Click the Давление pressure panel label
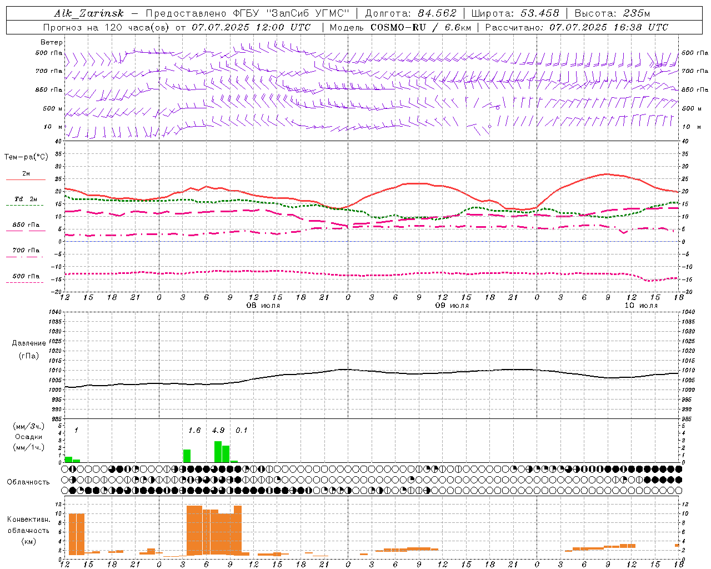Image resolution: width=711 pixels, height=569 pixels. click(x=29, y=343)
